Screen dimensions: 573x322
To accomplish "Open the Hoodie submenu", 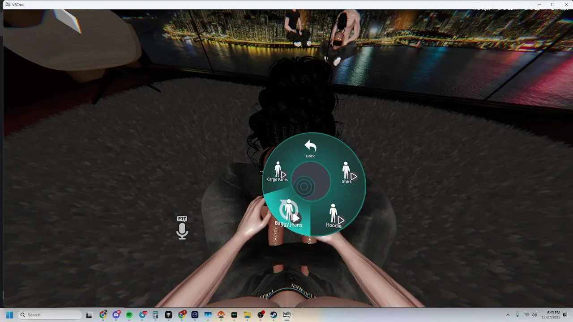I will coord(335,216).
